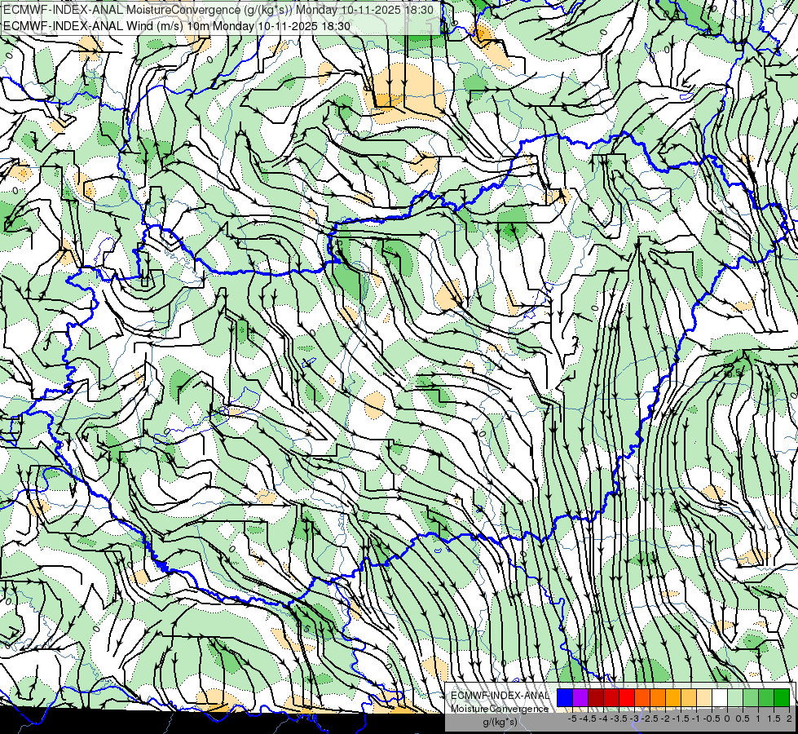Image resolution: width=798 pixels, height=734 pixels.
Task: Select the pale peach swatch between -1 and -0.5
Action: pyautogui.click(x=704, y=698)
